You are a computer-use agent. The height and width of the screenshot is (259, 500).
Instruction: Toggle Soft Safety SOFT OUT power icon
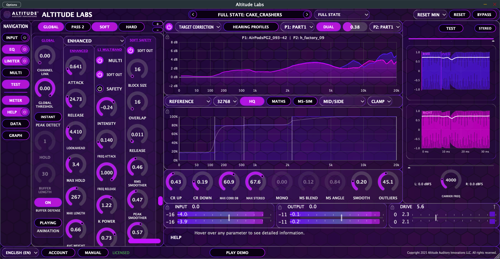click(131, 50)
